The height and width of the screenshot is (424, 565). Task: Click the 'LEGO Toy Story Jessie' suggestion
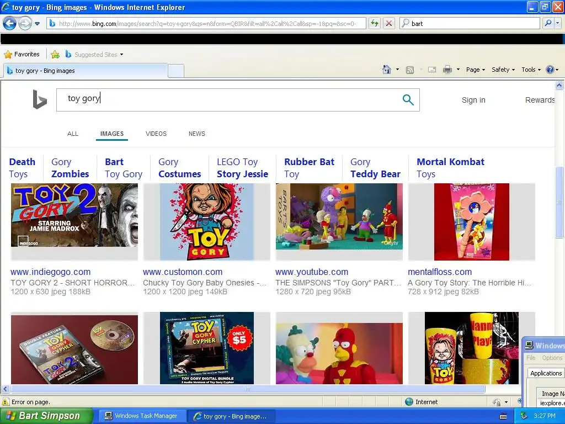point(243,168)
